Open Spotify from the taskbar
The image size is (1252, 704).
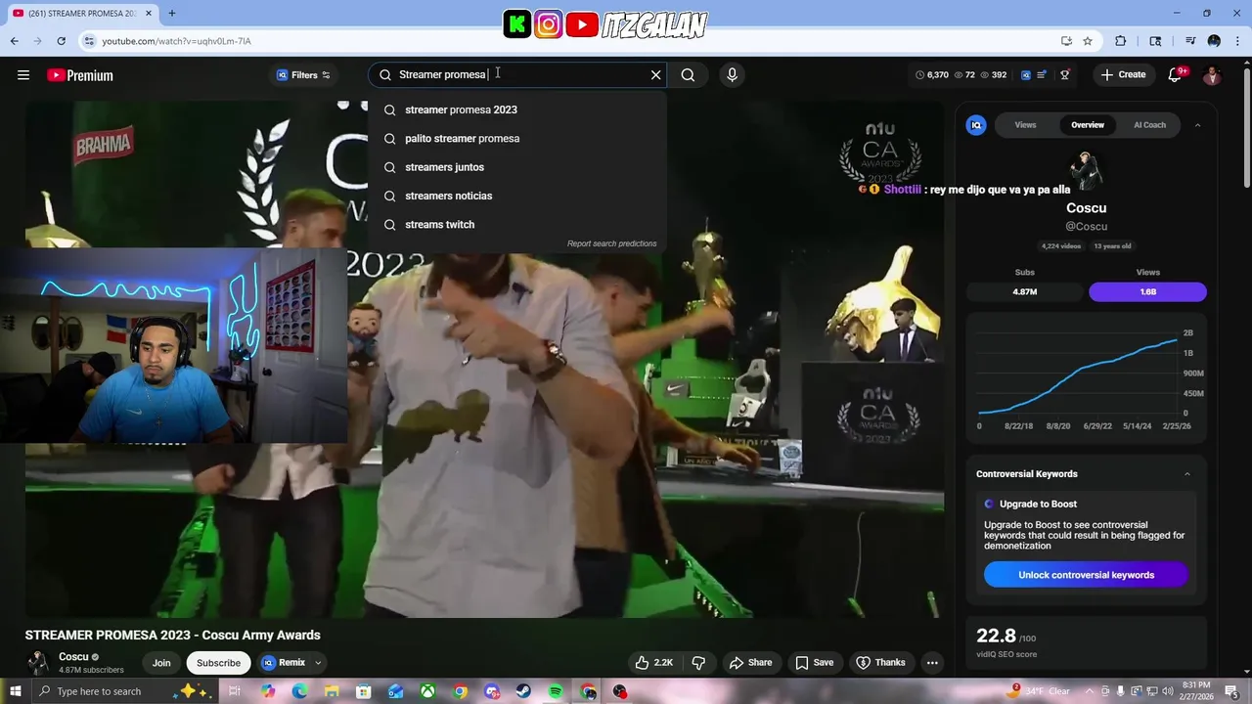556,691
